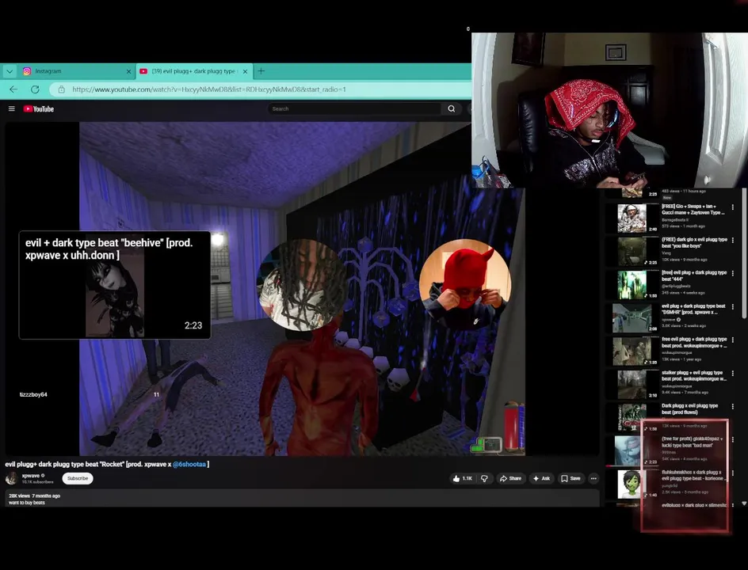Open a new browser tab
This screenshot has height=570, width=748.
(x=261, y=71)
